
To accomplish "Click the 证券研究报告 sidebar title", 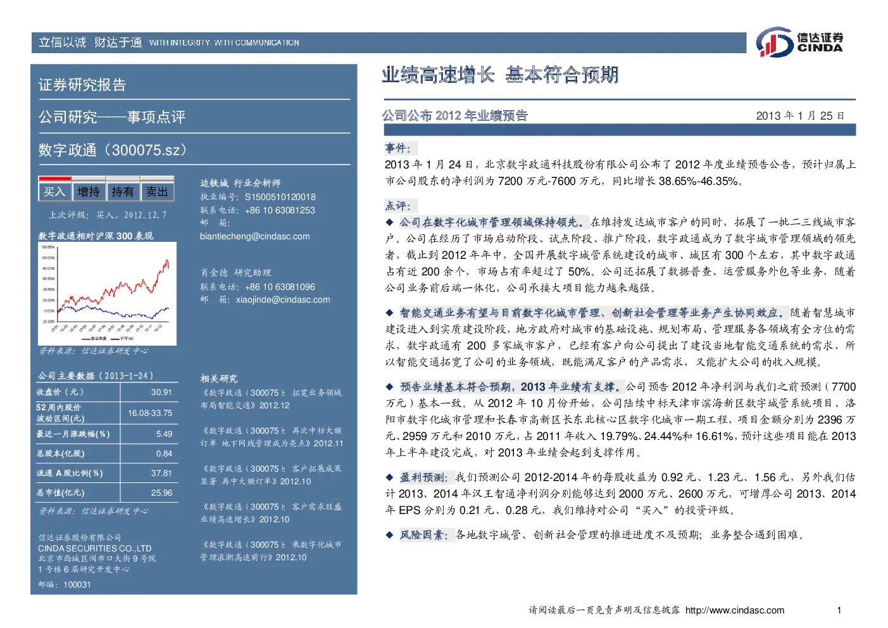I will click(x=82, y=85).
